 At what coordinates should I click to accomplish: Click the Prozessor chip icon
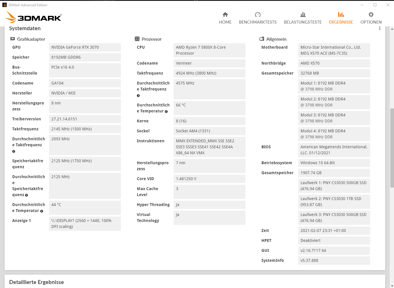pos(137,39)
